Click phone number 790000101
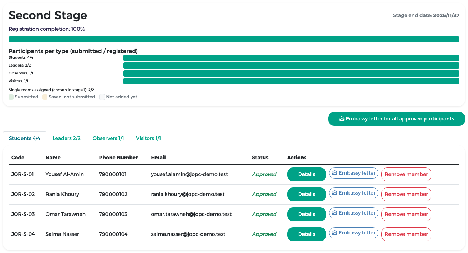 click(x=113, y=174)
